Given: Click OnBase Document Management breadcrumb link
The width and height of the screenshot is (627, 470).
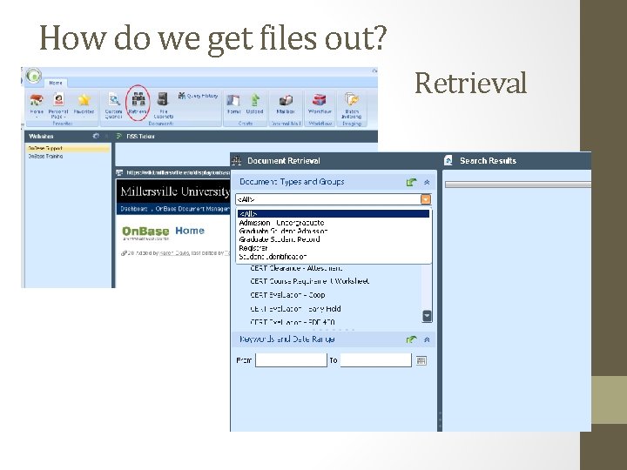Looking at the screenshot, I should click(192, 209).
